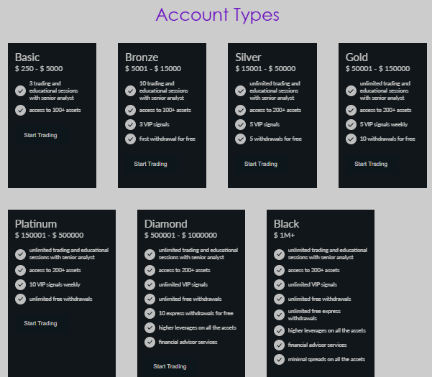This screenshot has height=377, width=432.
Task: Click checkmark next to Platinum 10 VIP signals weekly
Action: (20, 284)
